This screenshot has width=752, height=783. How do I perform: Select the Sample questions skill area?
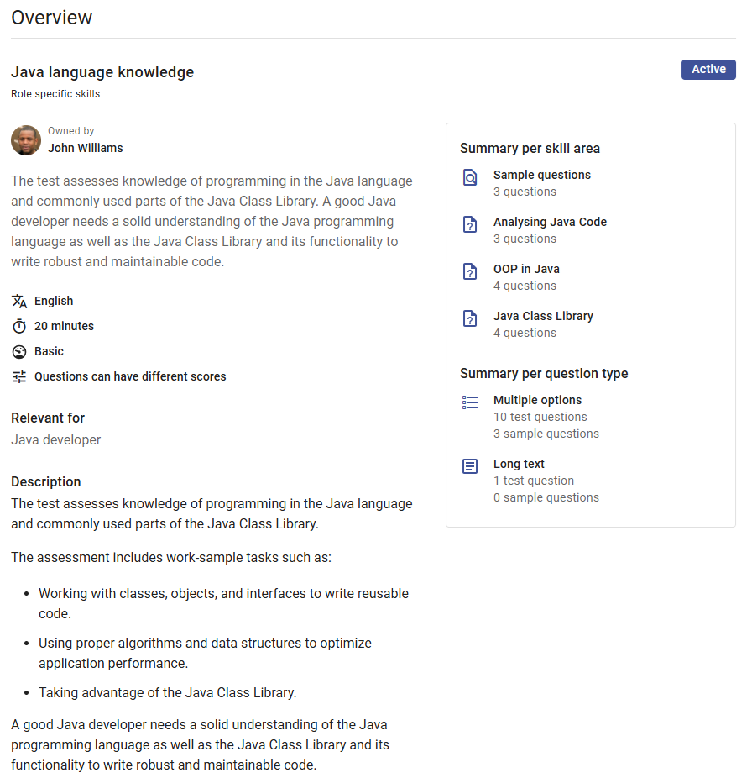coord(542,176)
